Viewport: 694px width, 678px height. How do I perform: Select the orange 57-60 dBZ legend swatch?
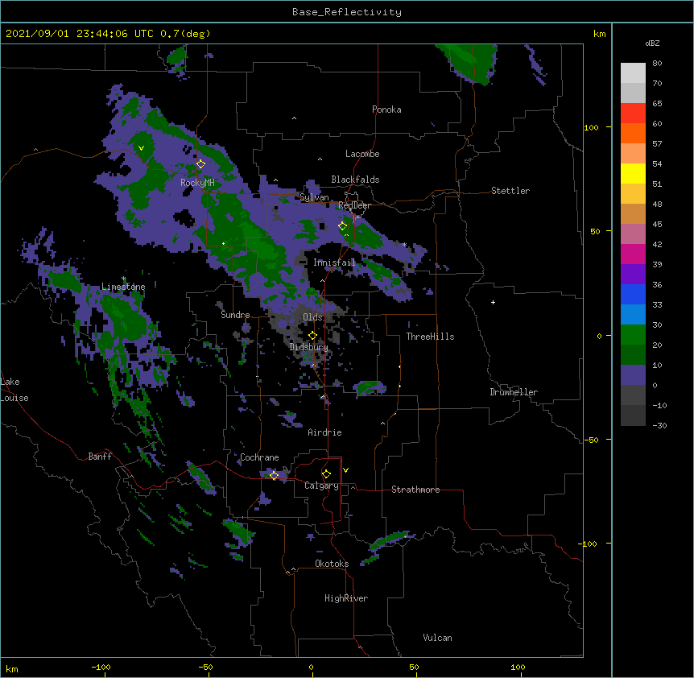coord(633,133)
